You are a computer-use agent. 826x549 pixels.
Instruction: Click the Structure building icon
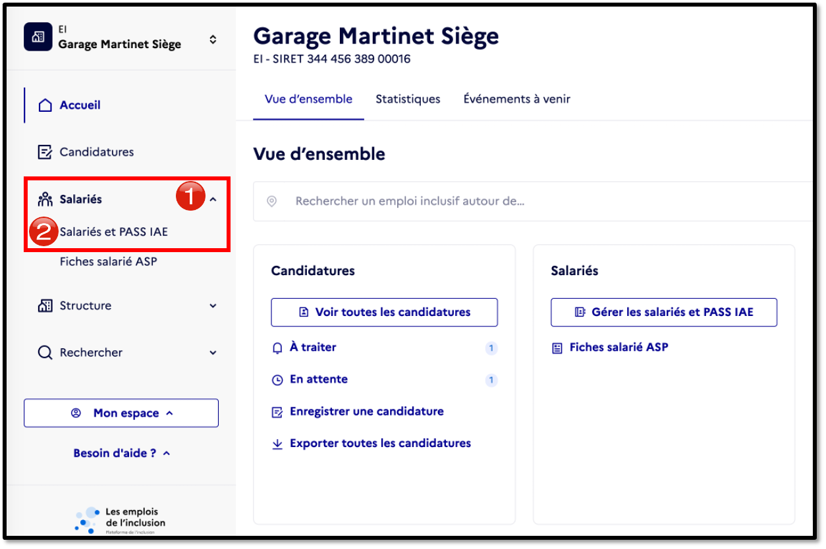(x=45, y=305)
